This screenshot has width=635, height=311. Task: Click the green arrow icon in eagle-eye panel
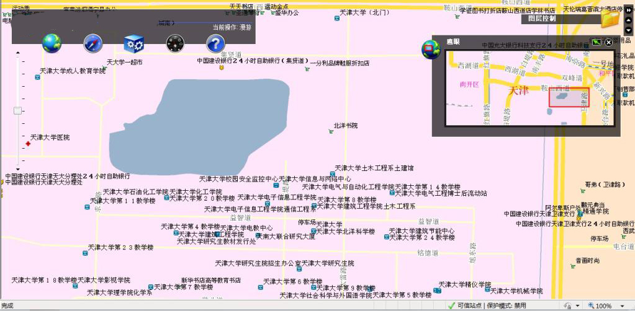click(597, 42)
